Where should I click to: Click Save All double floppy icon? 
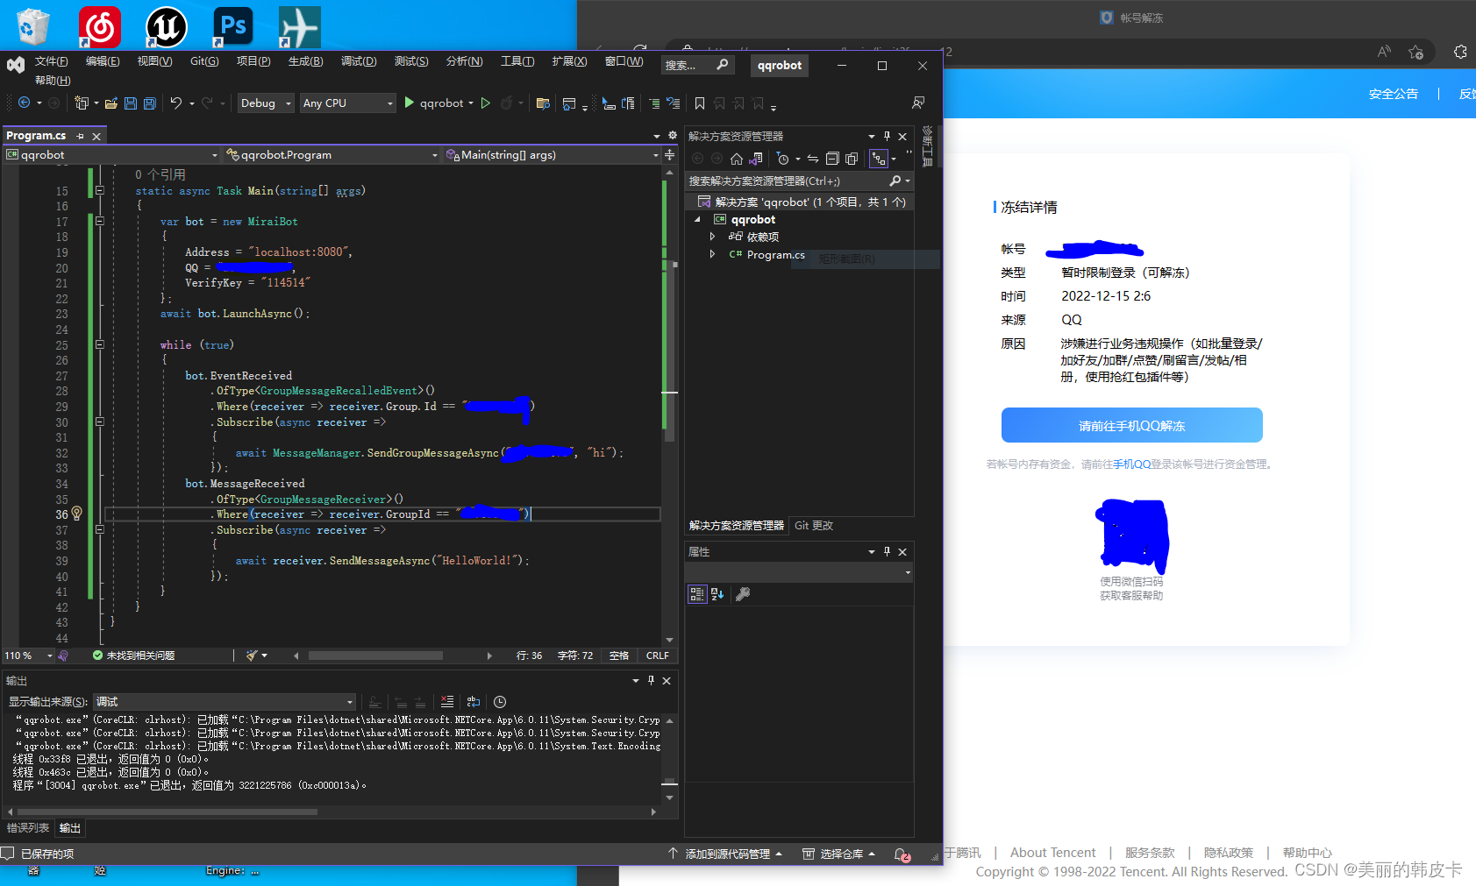150,103
